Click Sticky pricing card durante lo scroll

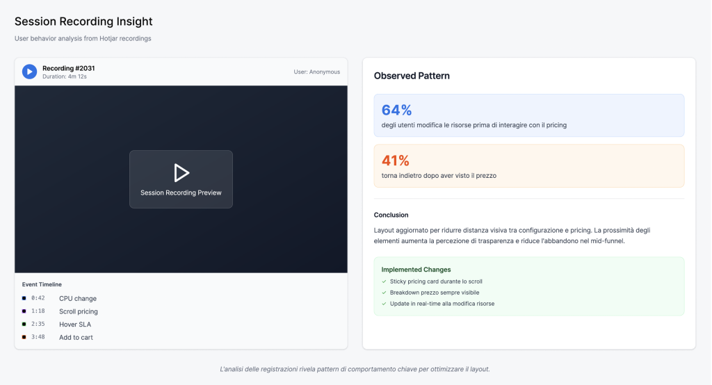436,281
